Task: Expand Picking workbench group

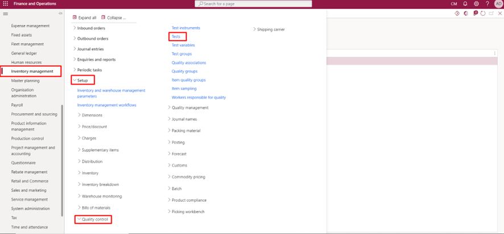Action: pyautogui.click(x=186, y=211)
